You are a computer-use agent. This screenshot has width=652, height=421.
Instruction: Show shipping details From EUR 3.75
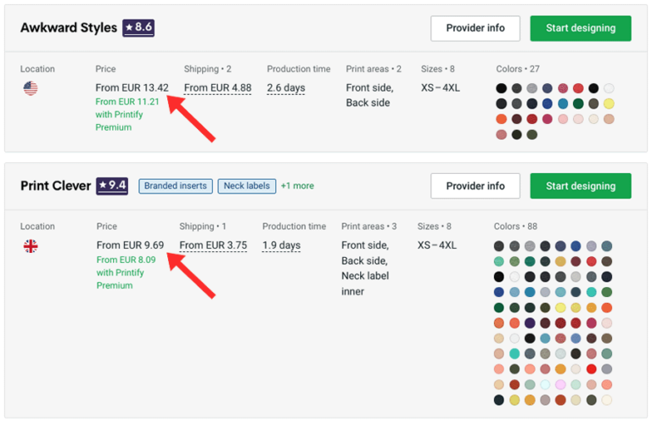[x=213, y=245]
